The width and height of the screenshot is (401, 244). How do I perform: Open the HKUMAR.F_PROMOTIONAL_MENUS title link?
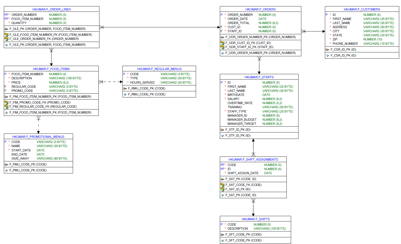38,137
